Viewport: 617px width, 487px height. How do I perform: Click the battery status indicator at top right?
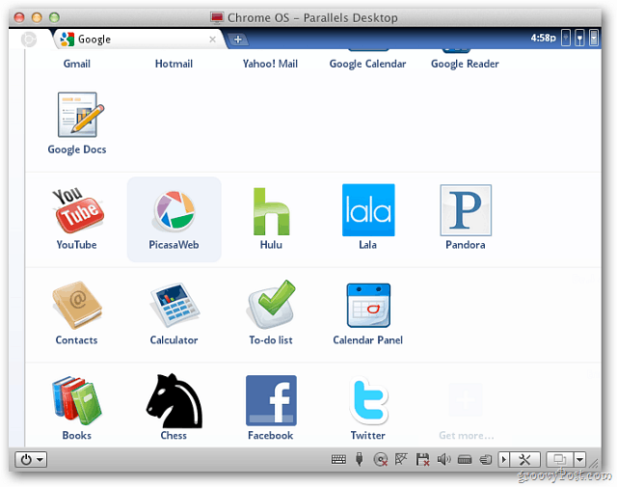click(x=594, y=39)
